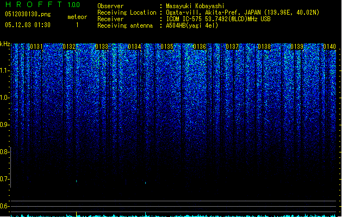
Task: Click the Receiving Location label
Action: click(127, 12)
